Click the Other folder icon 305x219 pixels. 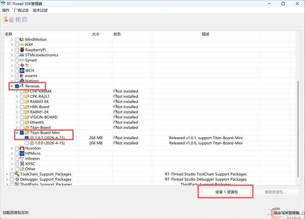[x=22, y=169]
